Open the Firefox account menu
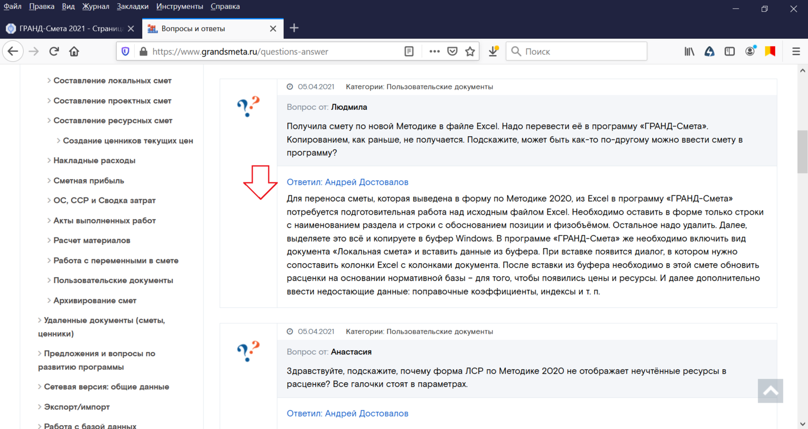Viewport: 808px width, 429px height. pyautogui.click(x=750, y=52)
